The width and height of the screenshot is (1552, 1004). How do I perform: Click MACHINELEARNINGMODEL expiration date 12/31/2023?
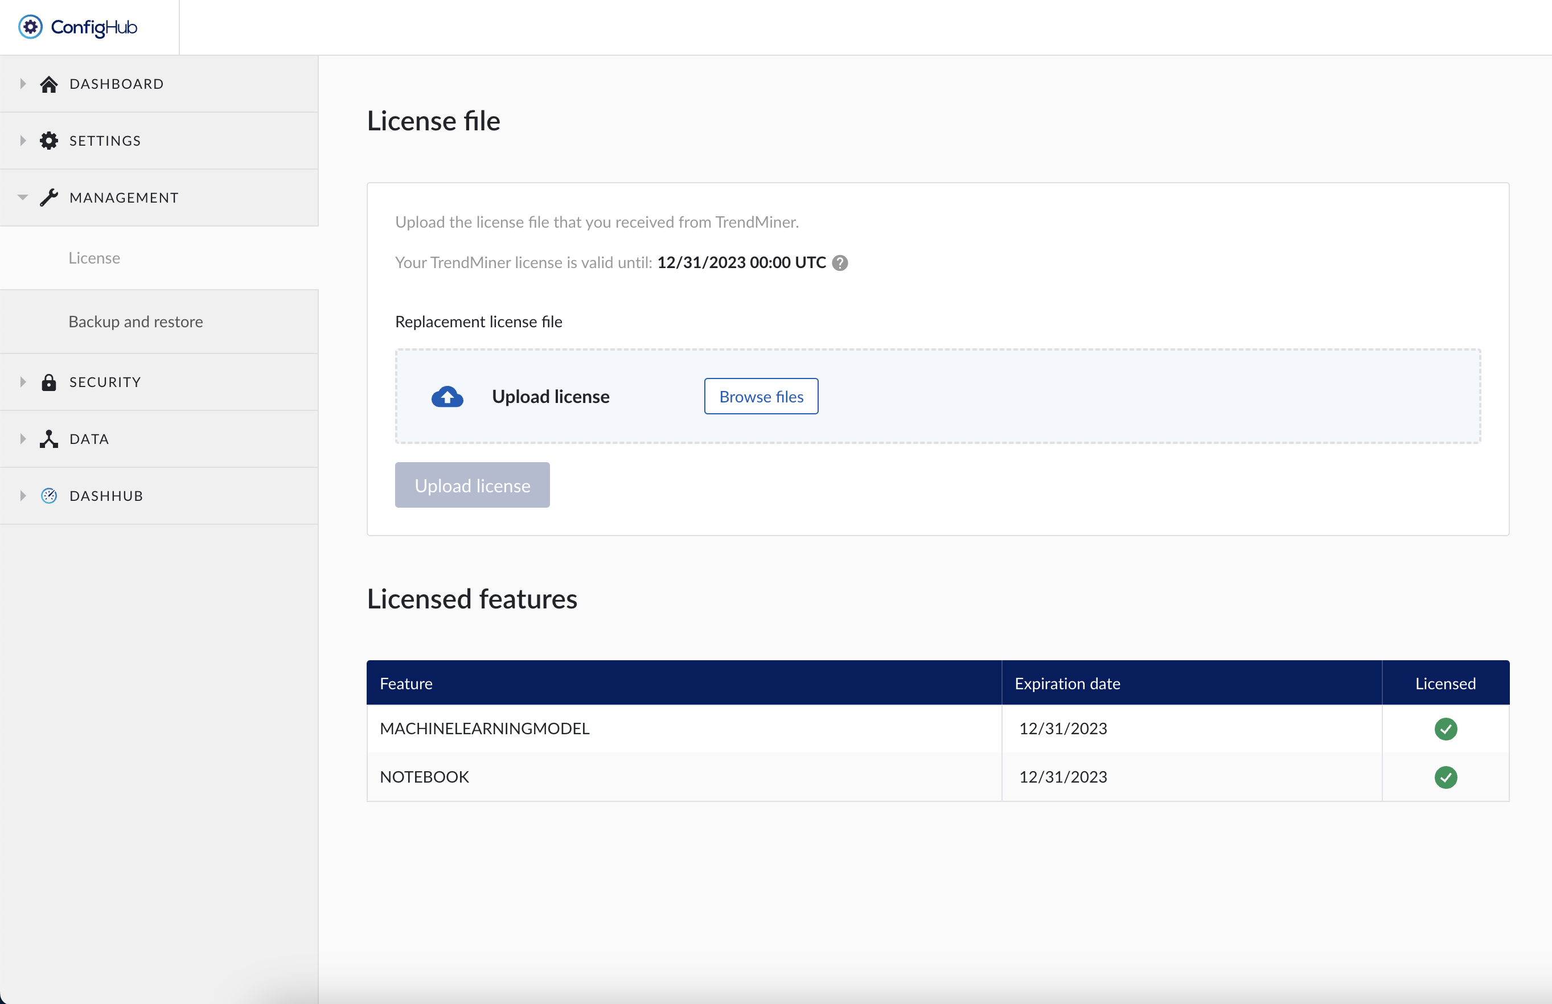(1063, 729)
